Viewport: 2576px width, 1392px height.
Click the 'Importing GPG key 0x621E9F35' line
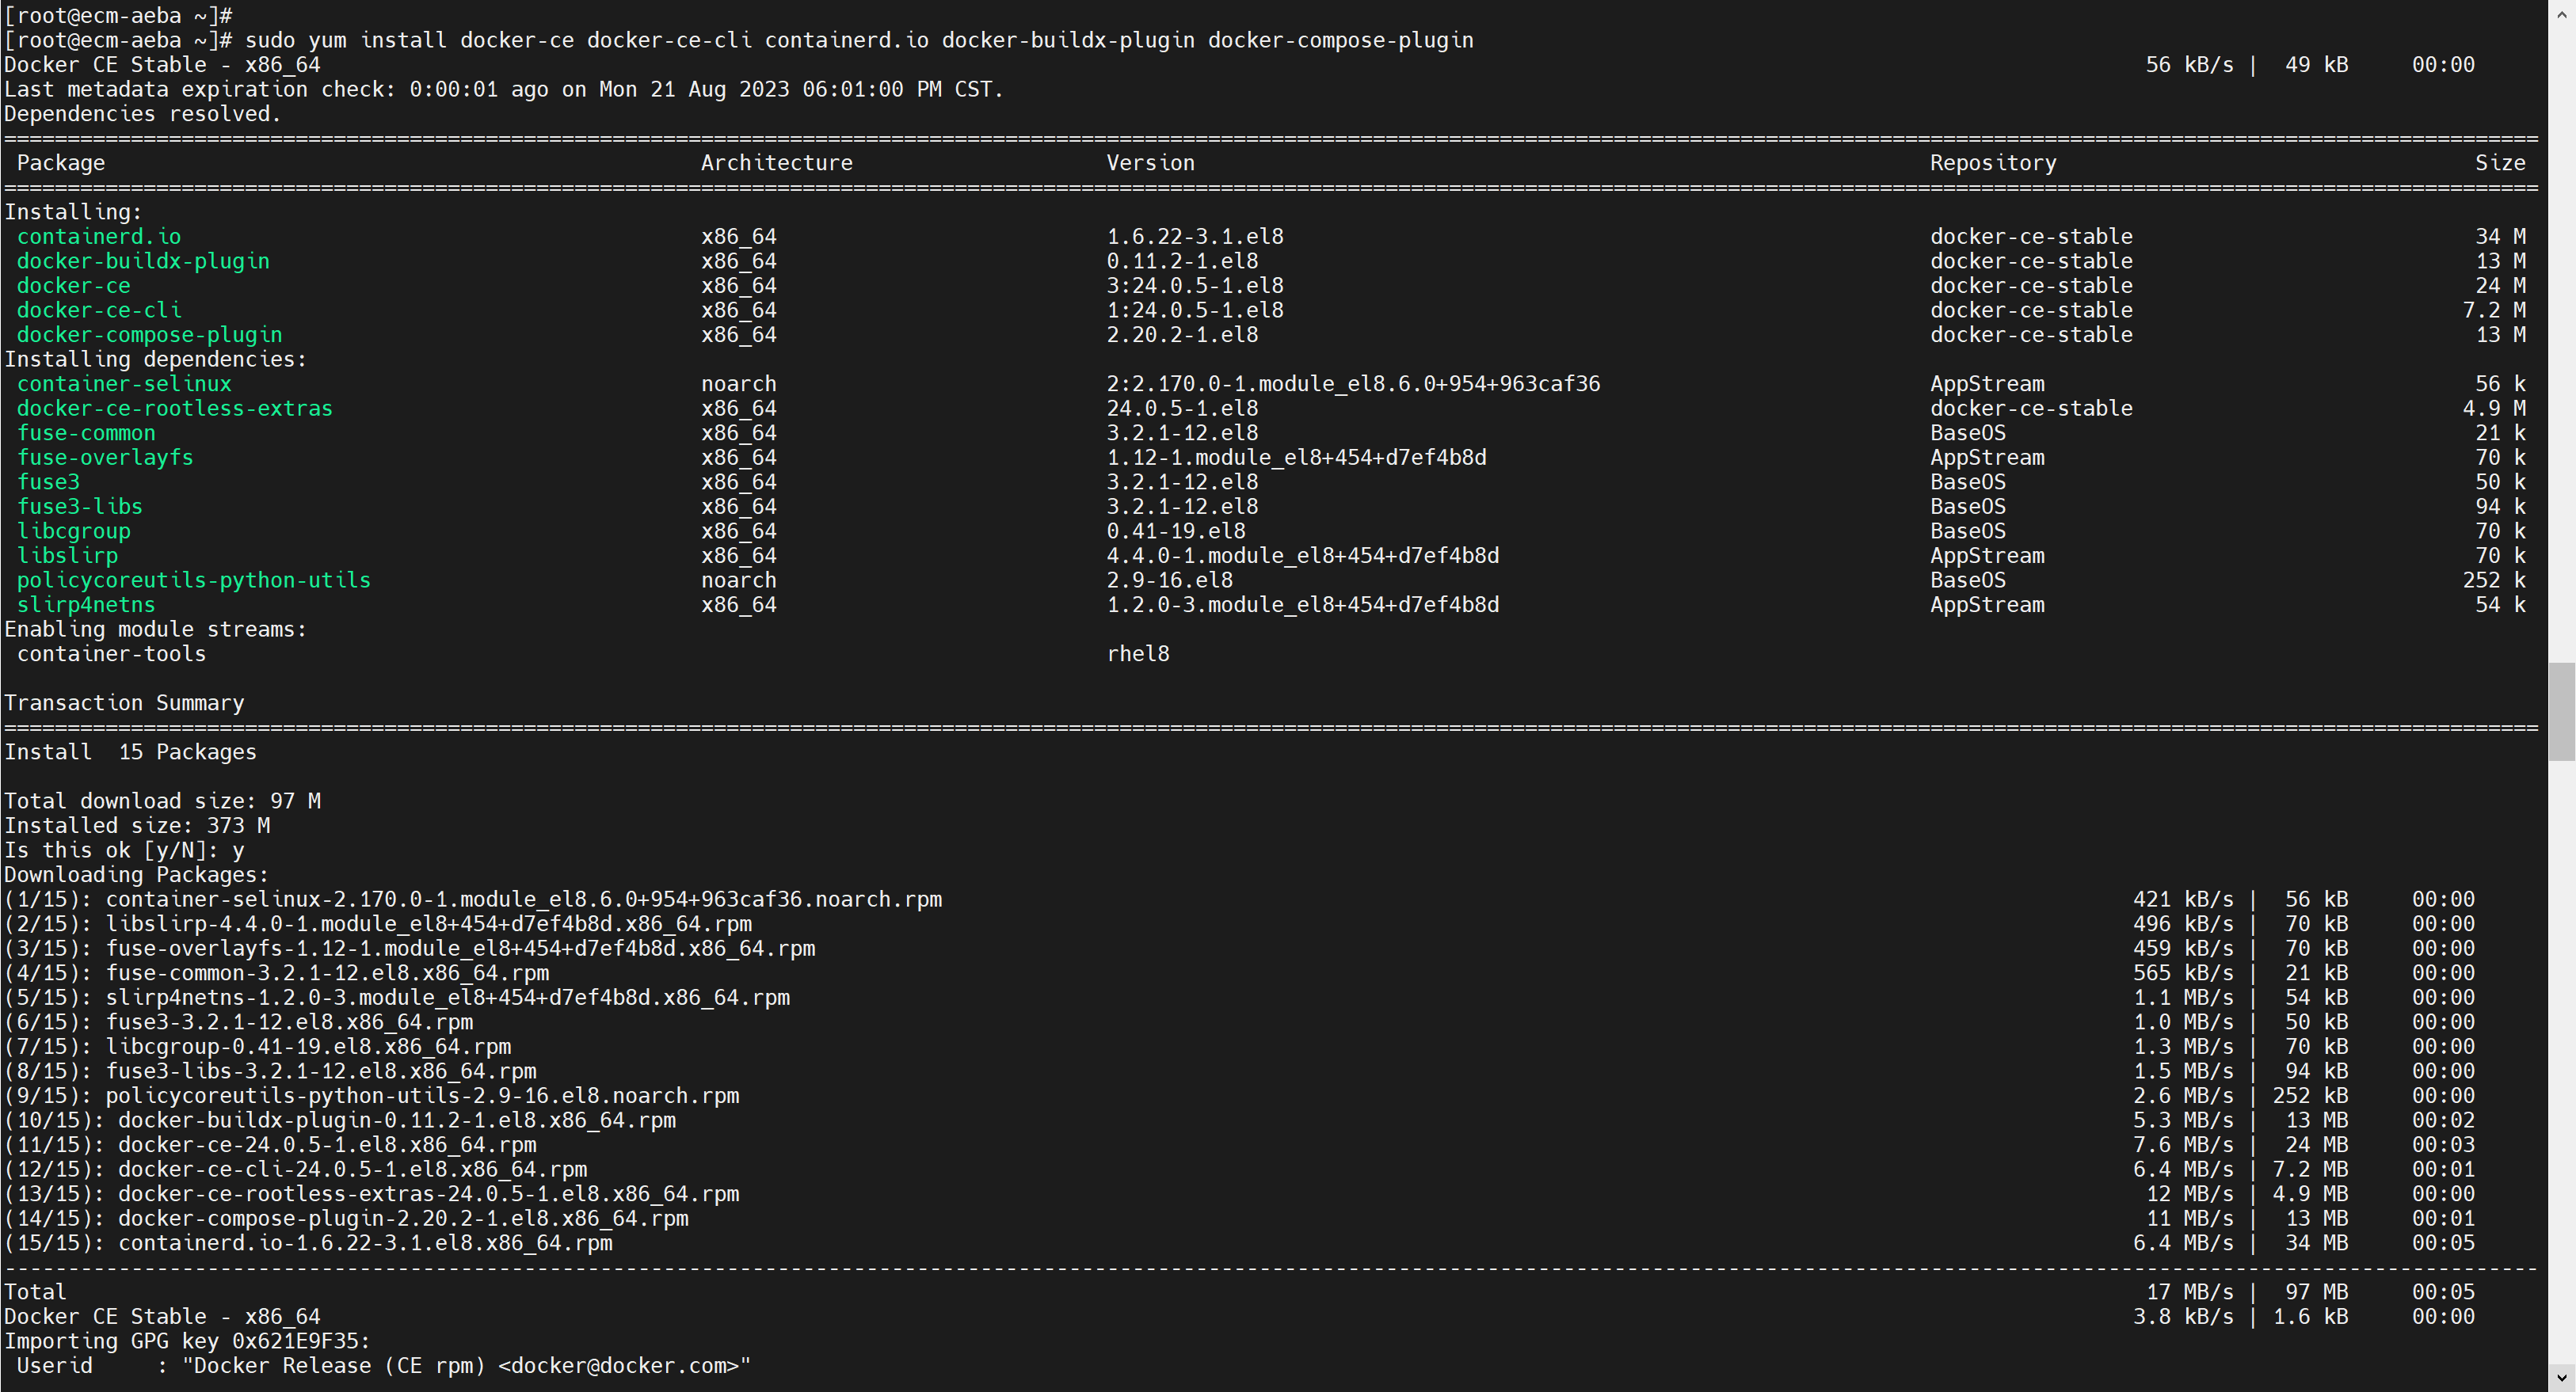pos(187,1341)
